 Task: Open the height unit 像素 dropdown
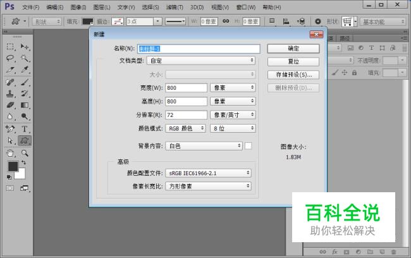click(x=233, y=101)
